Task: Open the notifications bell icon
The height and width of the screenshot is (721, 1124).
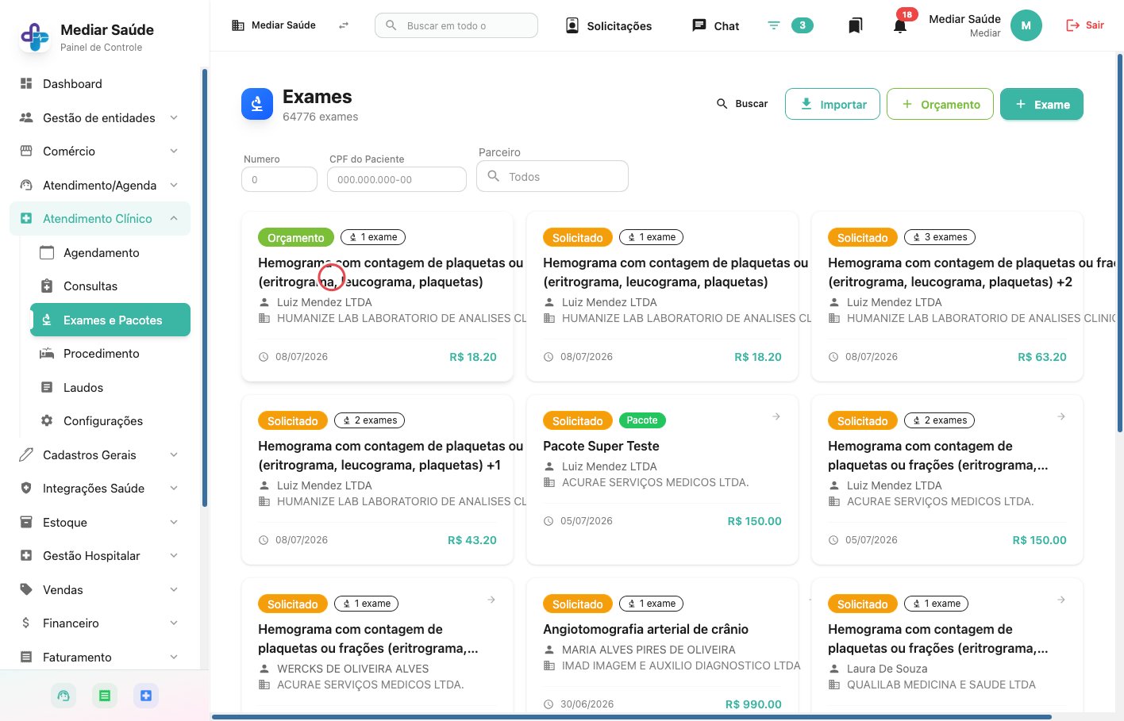Action: pyautogui.click(x=900, y=25)
